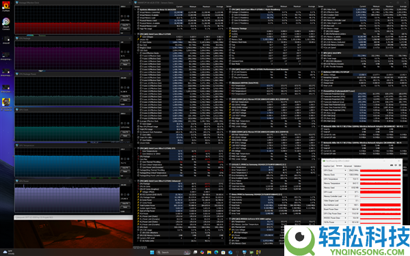Screen dimensions: 410x256
Task: Click the HWiNFO icon of CPU Package Power graph
Action: tap(16, 74)
